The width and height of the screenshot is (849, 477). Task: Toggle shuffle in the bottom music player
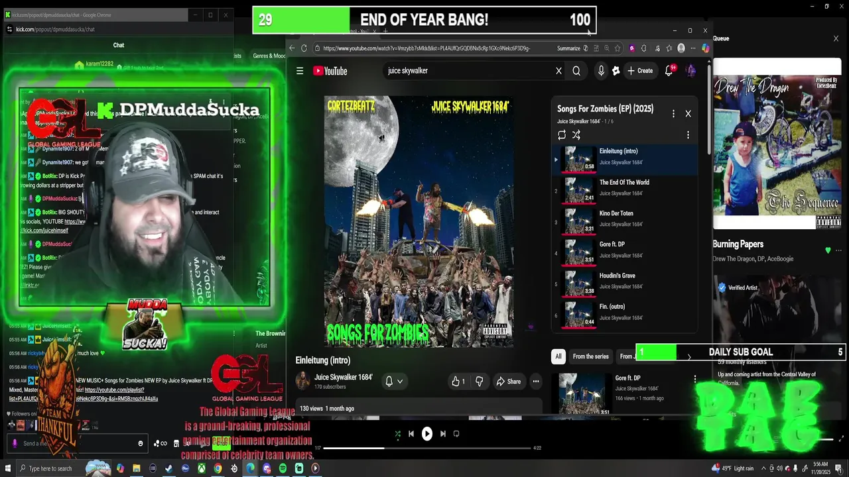pyautogui.click(x=397, y=434)
